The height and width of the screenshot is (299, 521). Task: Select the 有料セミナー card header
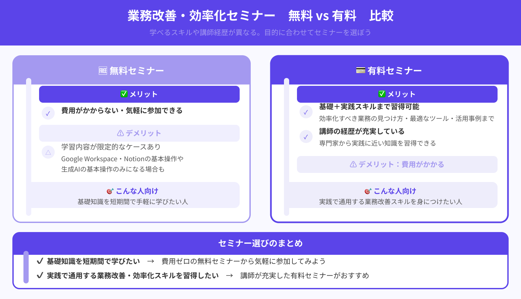pos(389,70)
